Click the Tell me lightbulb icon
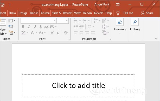 (118, 13)
